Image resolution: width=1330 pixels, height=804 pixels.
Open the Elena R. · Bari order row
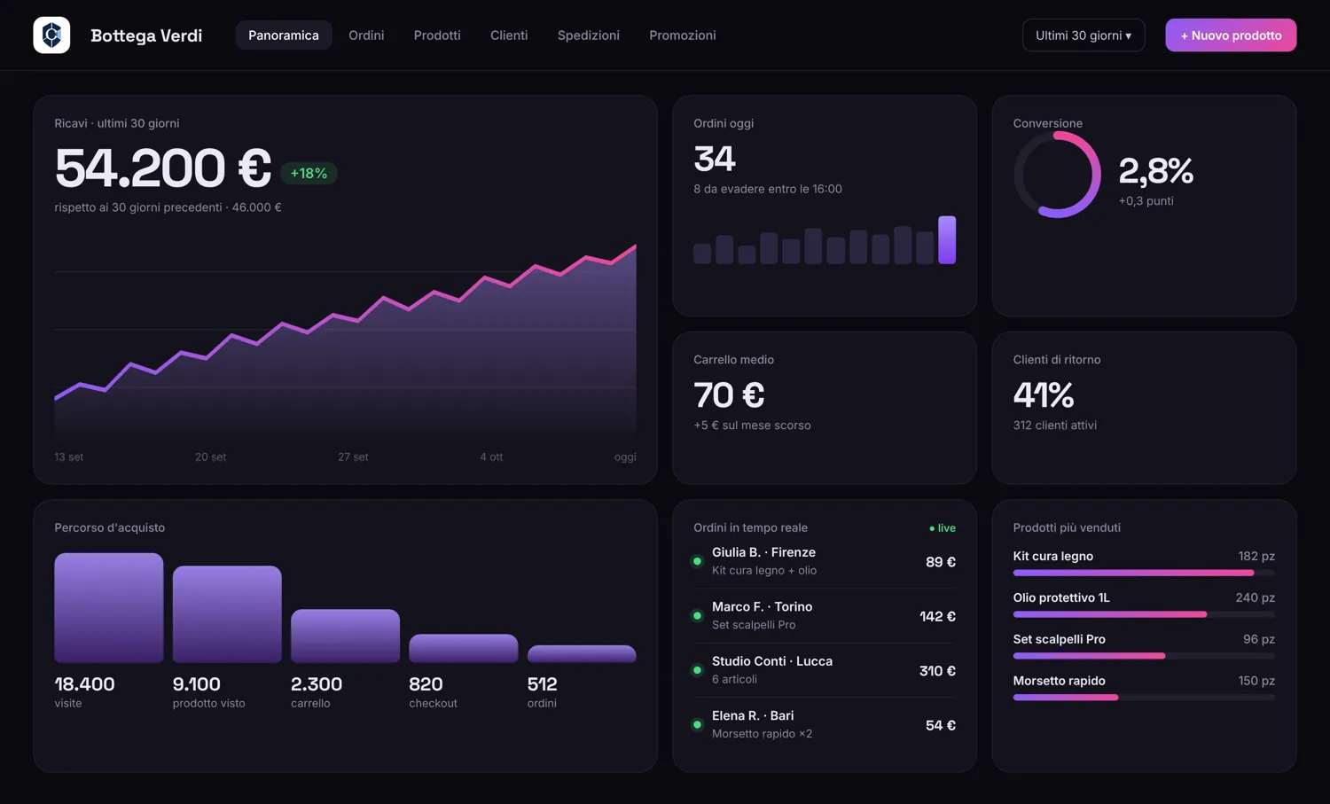[825, 724]
